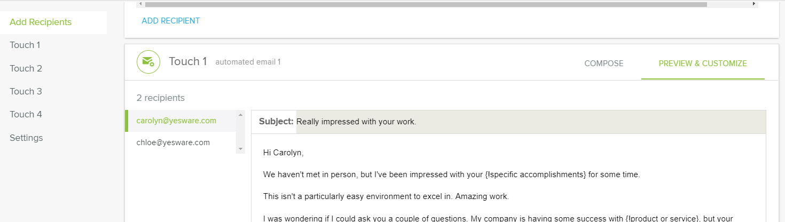Click recipient list scroll up arrow

coord(240,115)
